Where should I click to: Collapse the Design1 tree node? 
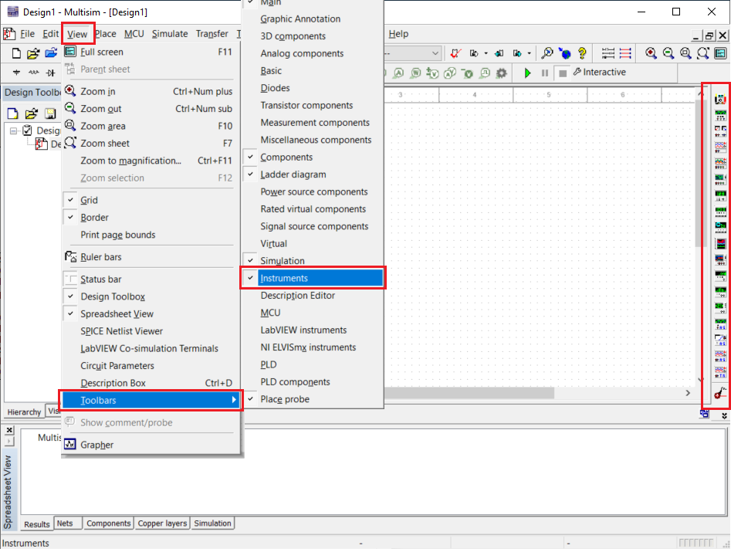click(x=14, y=130)
